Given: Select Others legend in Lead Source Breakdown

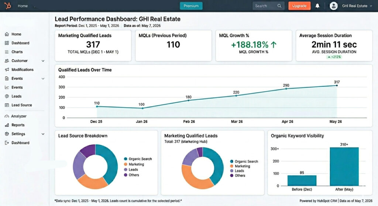Looking at the screenshot, I should pos(131,175).
